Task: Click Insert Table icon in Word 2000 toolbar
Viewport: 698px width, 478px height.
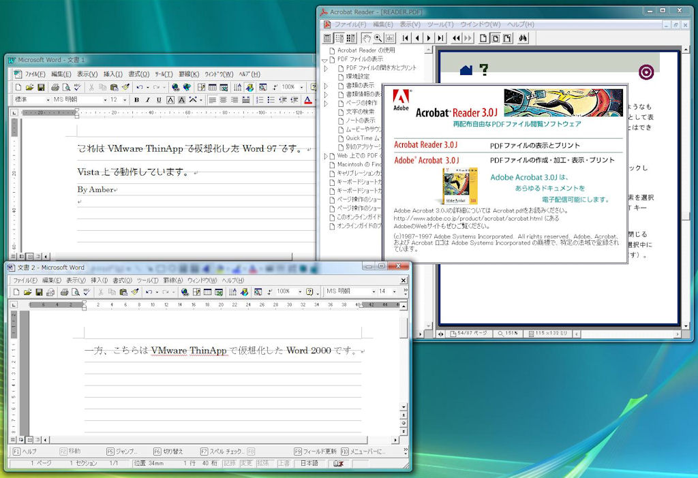Action: 207,292
